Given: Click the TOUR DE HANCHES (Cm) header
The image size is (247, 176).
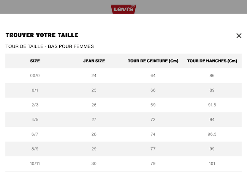Looking at the screenshot, I should [x=212, y=61].
